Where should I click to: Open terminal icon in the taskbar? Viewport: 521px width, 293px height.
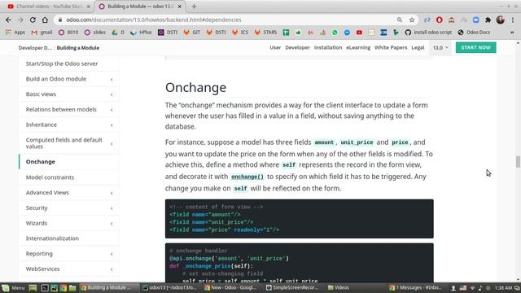(45, 287)
